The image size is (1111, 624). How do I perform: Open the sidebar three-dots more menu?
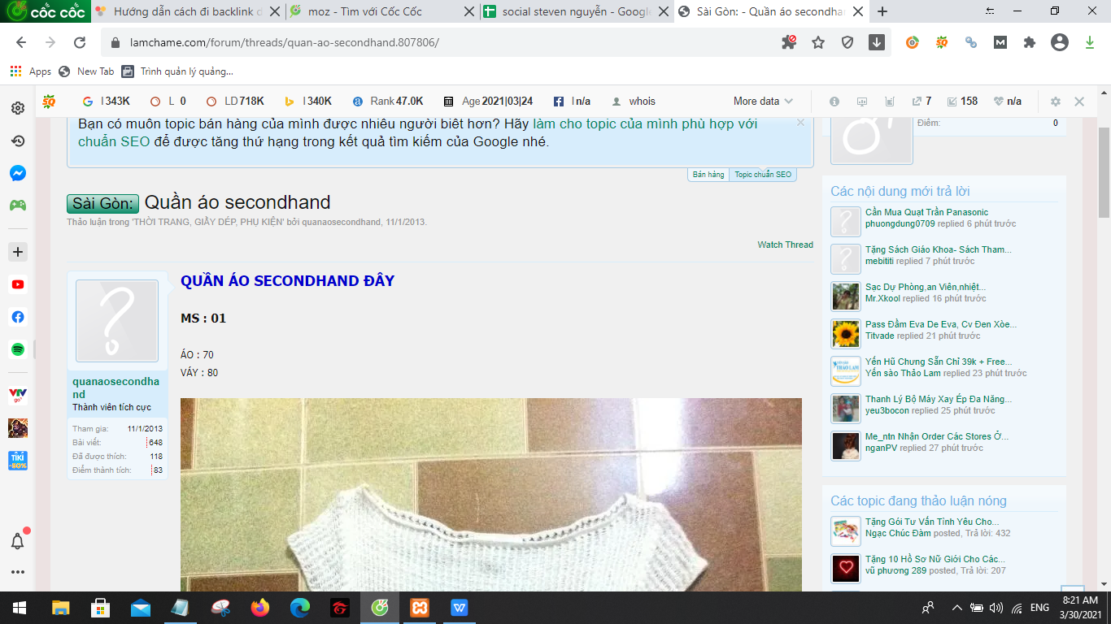click(x=17, y=572)
